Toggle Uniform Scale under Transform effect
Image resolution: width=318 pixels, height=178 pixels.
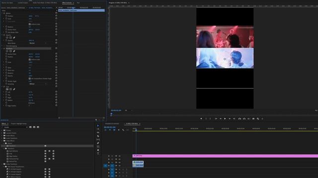click(30, 59)
